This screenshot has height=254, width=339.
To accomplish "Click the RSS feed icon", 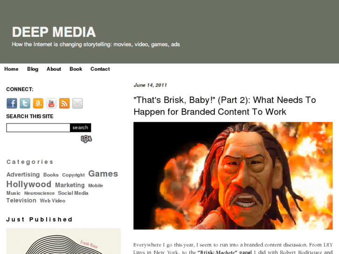I will [64, 103].
